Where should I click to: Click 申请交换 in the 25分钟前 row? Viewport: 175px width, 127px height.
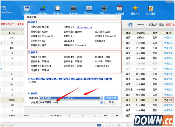168,74
